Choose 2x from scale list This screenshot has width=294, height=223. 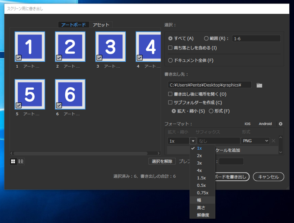(x=202, y=156)
